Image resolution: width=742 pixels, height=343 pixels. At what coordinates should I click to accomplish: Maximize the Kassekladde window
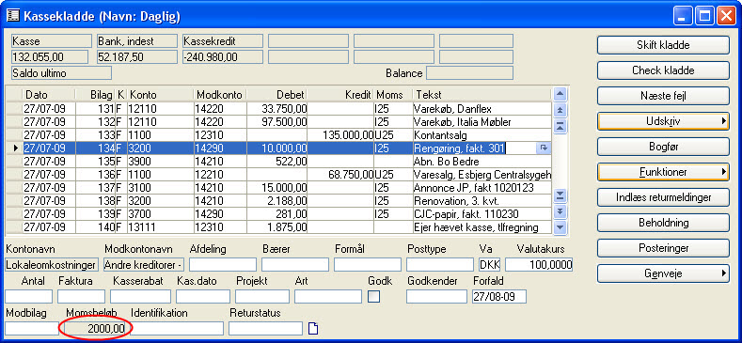click(x=704, y=17)
